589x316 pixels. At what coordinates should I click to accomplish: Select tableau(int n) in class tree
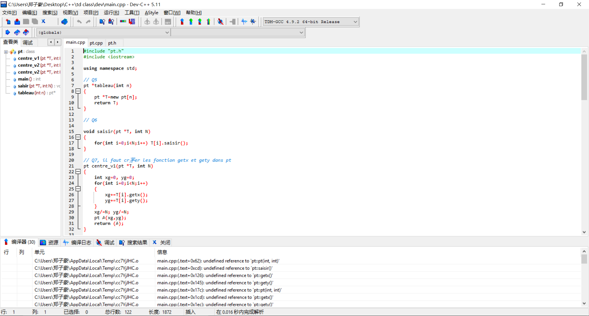pyautogui.click(x=36, y=93)
